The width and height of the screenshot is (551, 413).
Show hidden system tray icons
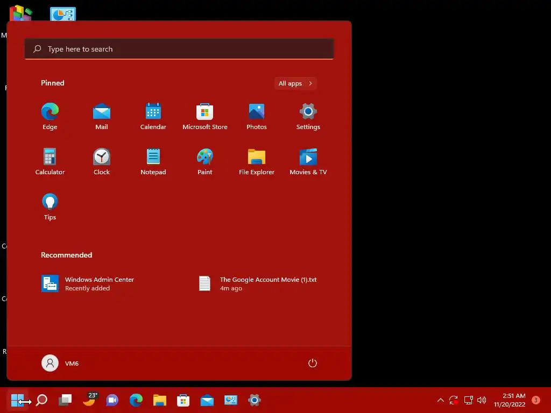(x=440, y=400)
